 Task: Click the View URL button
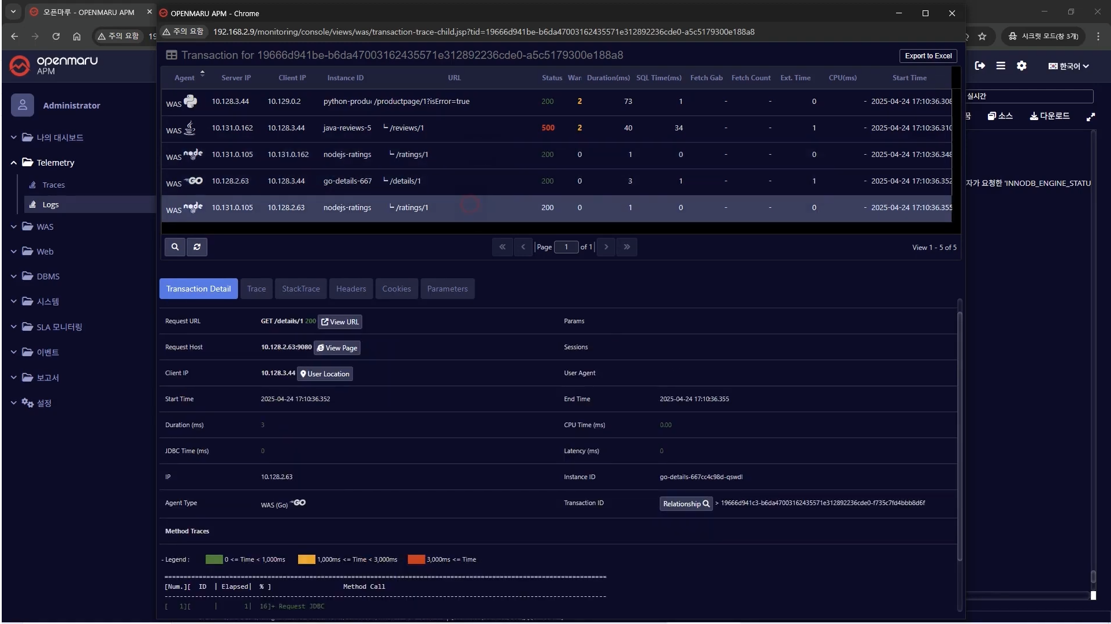point(340,322)
